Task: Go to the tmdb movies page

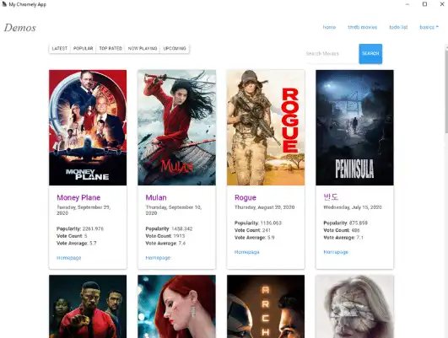Action: click(x=362, y=27)
